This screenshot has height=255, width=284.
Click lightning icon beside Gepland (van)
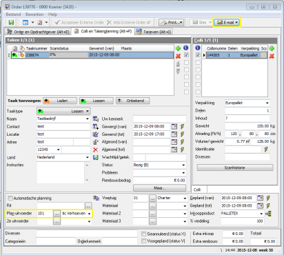[268, 198]
